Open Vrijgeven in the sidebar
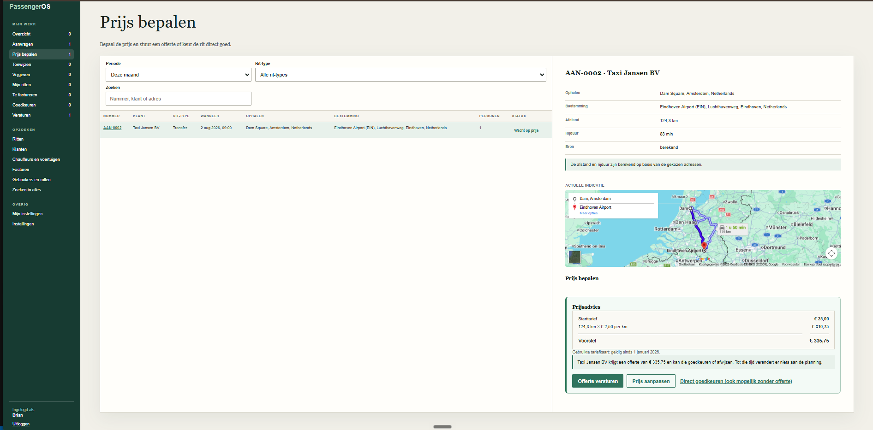Screen dimensions: 873x430 click(42, 75)
